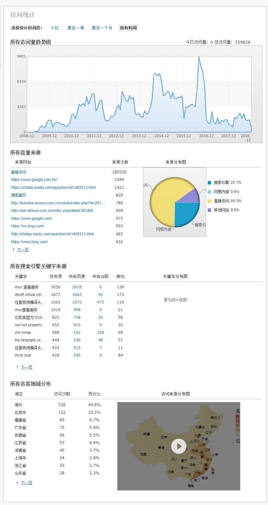Click the 来自谷歌 column header

101,276
